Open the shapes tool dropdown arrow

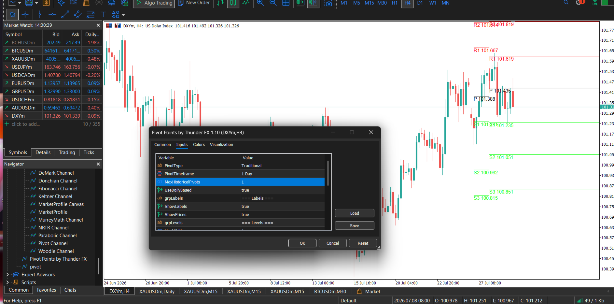click(123, 15)
